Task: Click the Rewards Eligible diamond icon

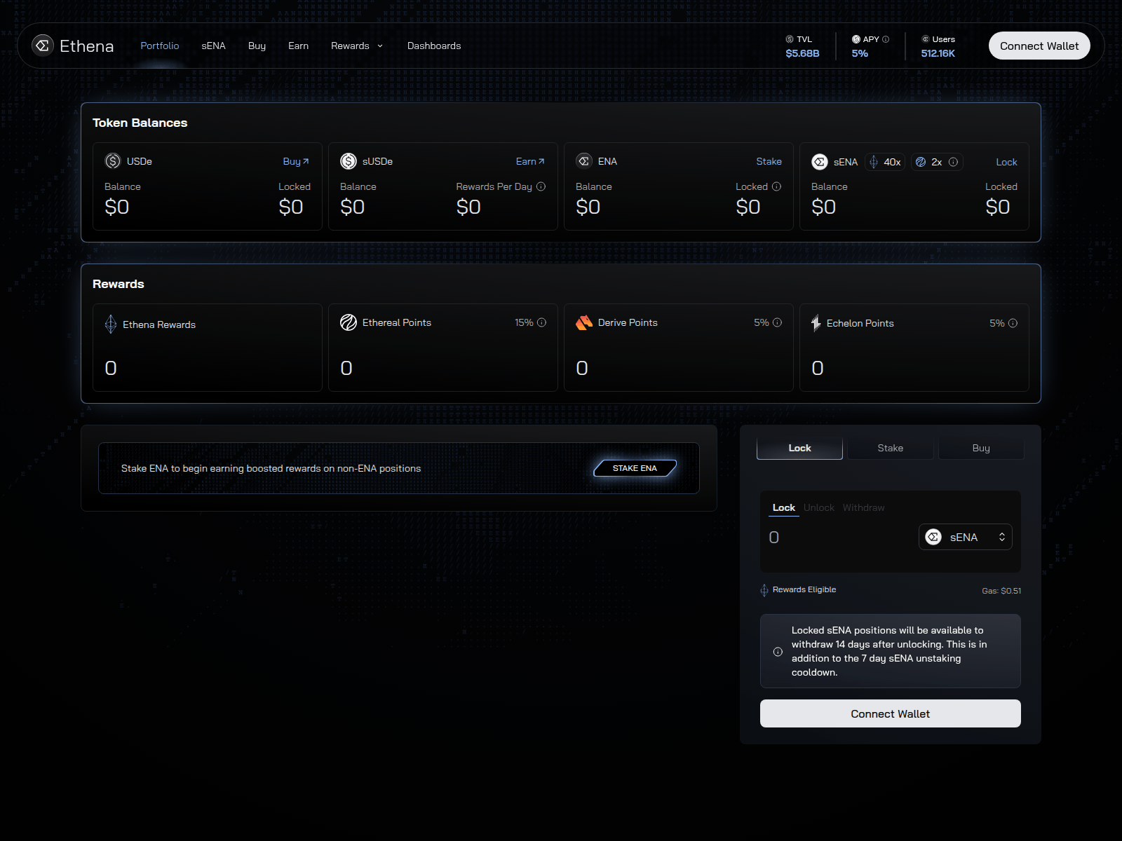Action: (764, 590)
